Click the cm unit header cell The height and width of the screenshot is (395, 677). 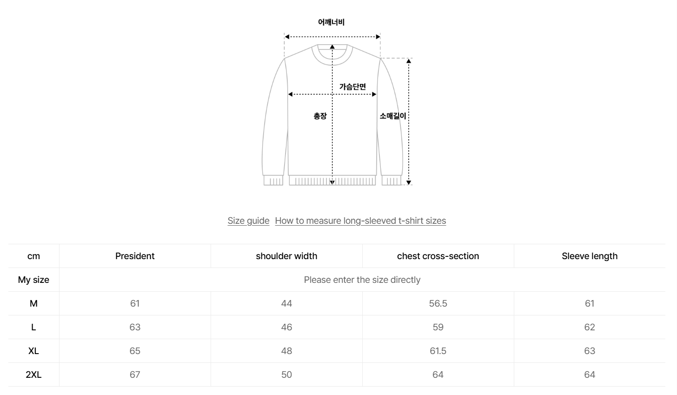pyautogui.click(x=33, y=256)
